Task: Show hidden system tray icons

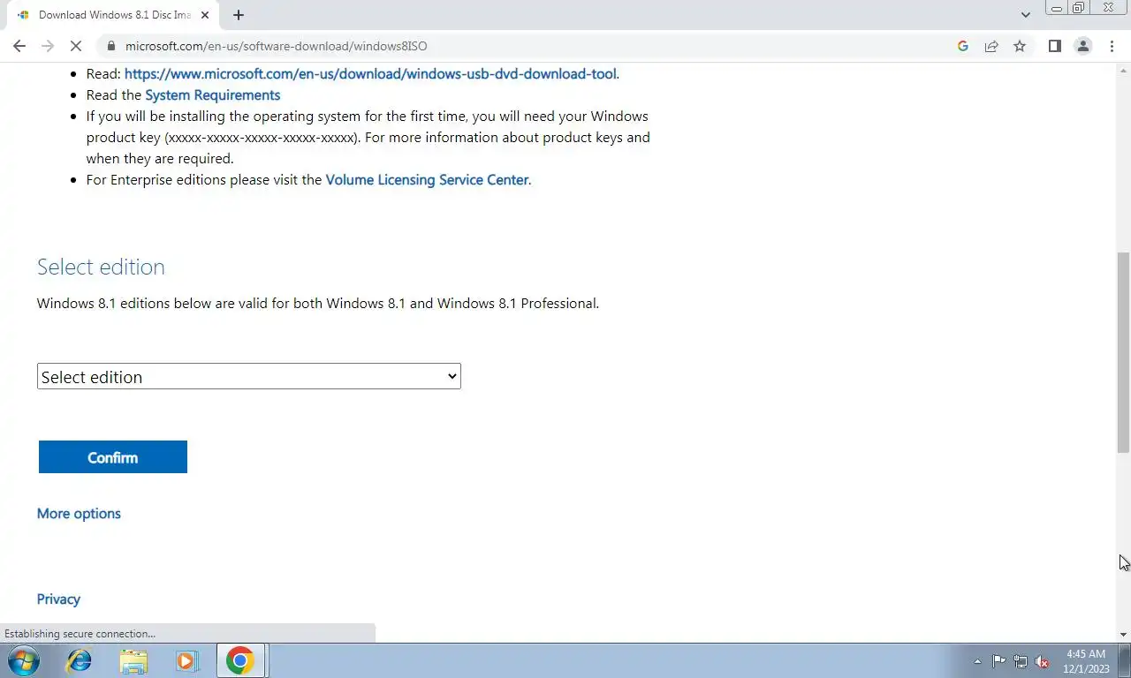Action: click(977, 661)
